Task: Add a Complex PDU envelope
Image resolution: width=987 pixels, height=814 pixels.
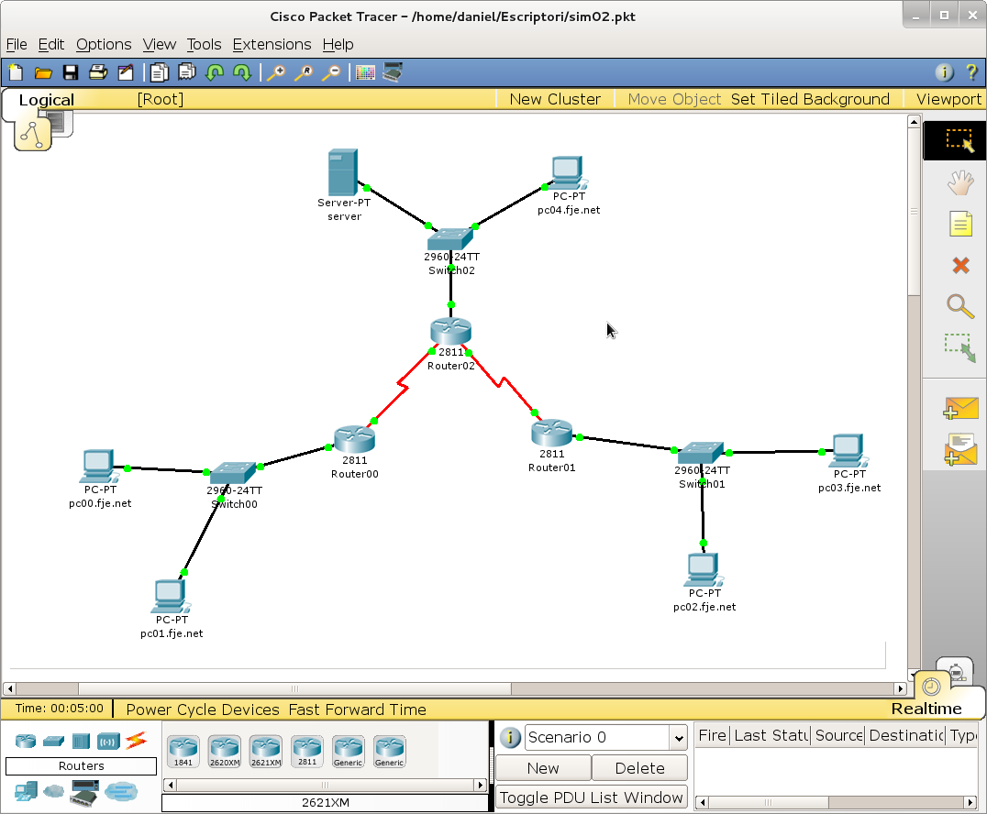Action: 960,450
